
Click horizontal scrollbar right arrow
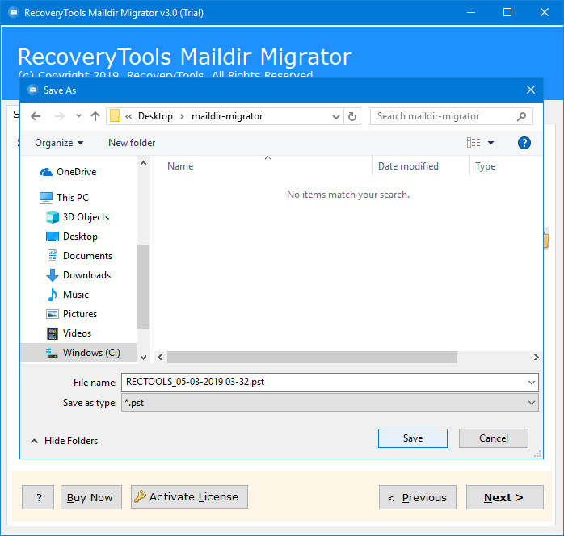pyautogui.click(x=537, y=358)
